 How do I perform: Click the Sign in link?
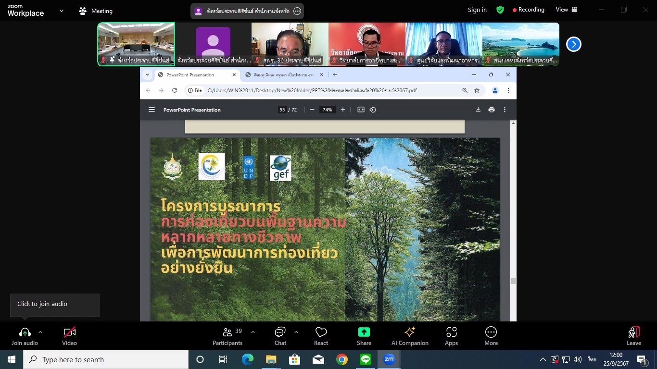[477, 10]
